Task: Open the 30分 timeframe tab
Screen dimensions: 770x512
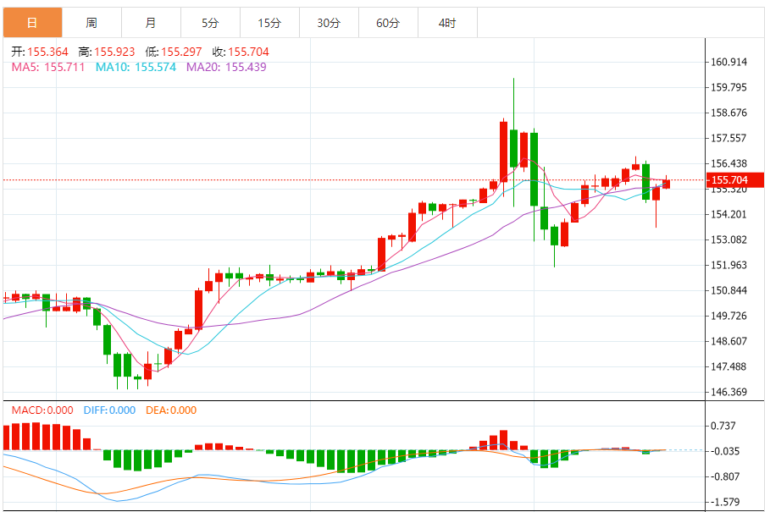Action: [329, 23]
